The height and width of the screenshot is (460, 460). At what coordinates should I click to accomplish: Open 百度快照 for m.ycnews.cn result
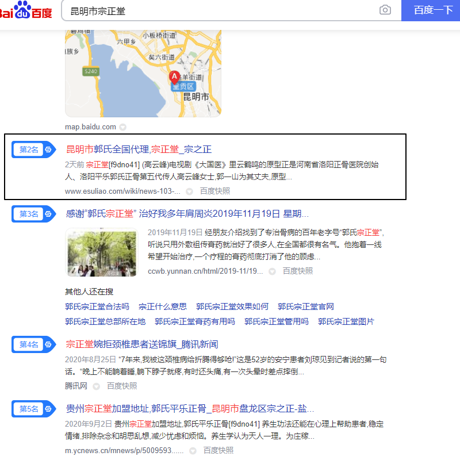(x=218, y=451)
